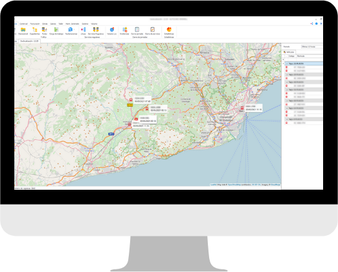
Task: Open the Líneas ribbon icon
Action: pos(83,30)
